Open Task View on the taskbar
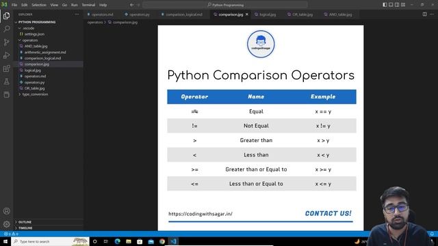Screen dimensions: 438x246 click(106, 241)
